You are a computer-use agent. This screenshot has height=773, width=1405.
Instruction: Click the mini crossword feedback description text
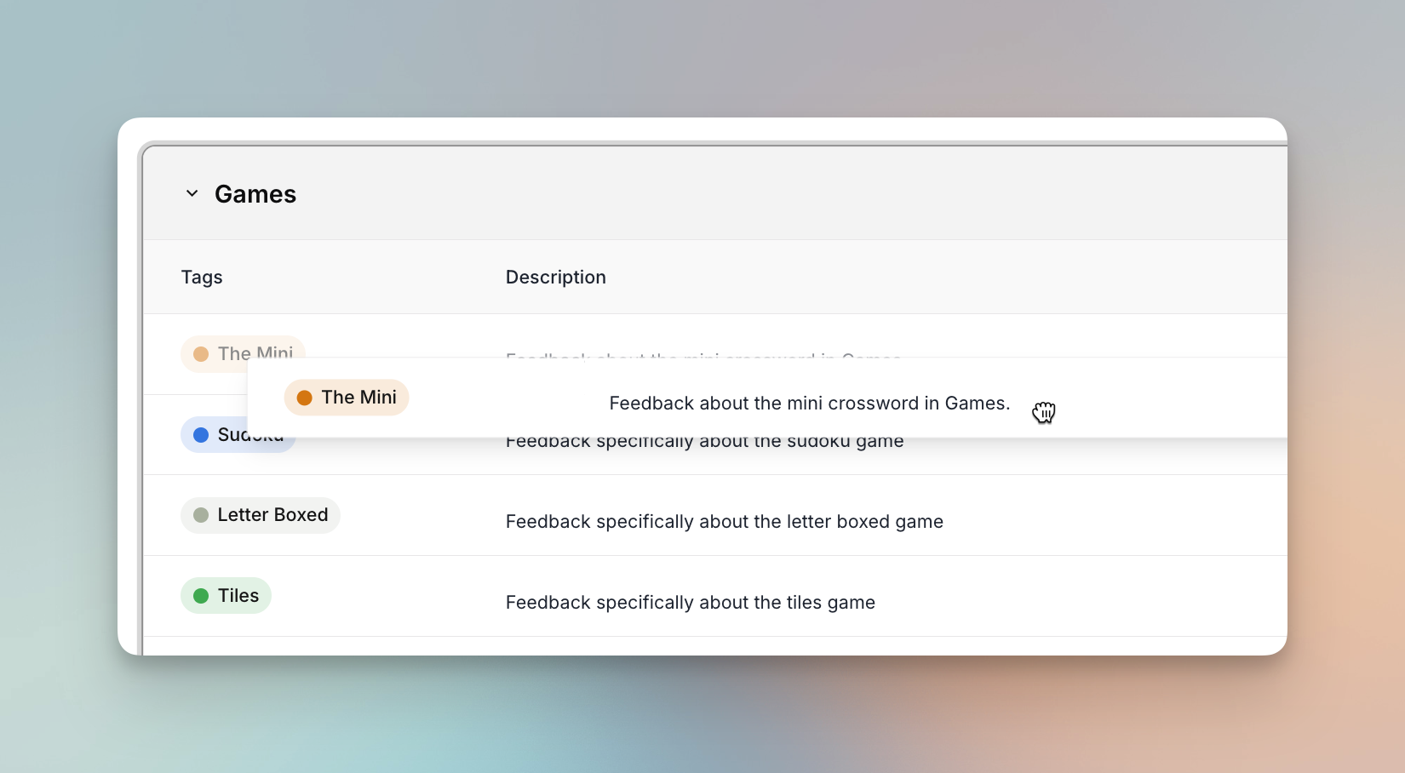[x=810, y=404]
